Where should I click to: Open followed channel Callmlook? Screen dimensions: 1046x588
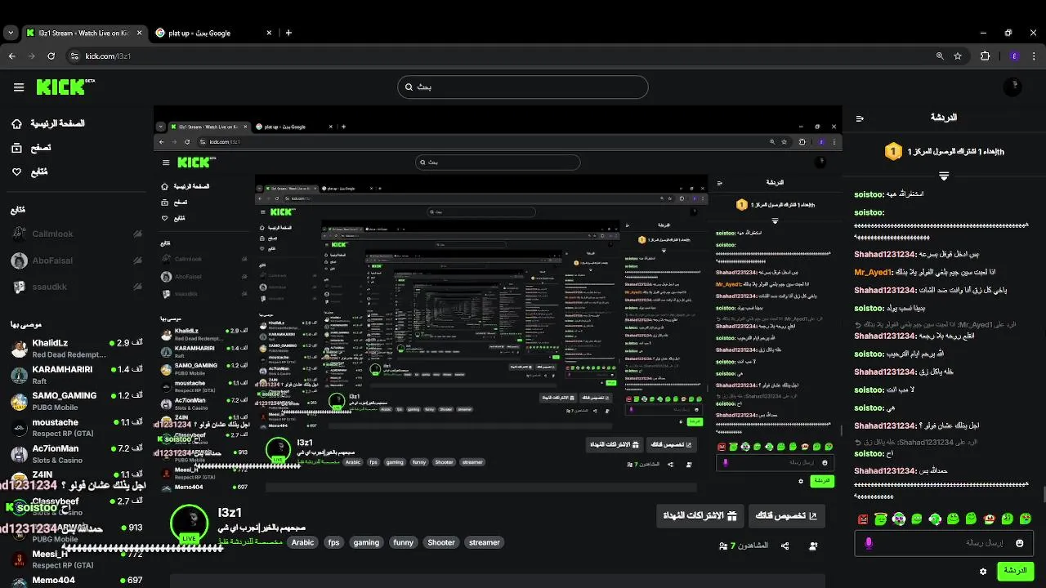coord(78,234)
